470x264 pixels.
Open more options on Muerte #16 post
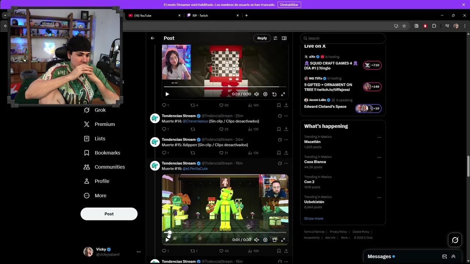286,163
